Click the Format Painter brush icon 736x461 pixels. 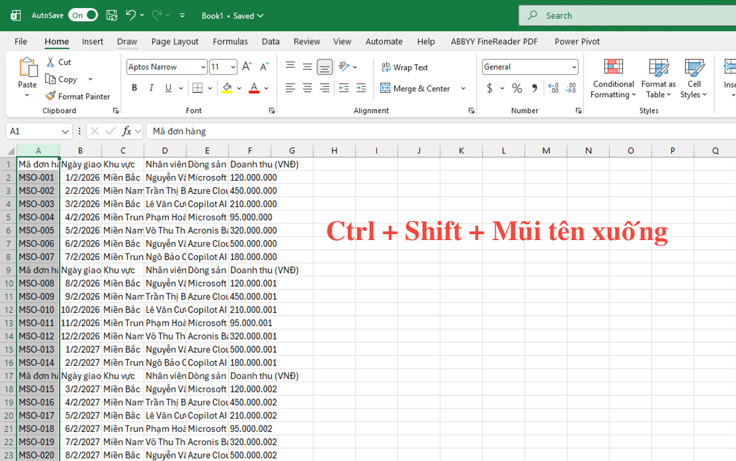click(x=51, y=97)
